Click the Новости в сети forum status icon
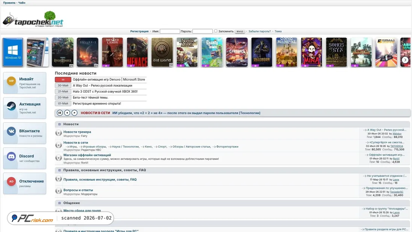 [58, 145]
